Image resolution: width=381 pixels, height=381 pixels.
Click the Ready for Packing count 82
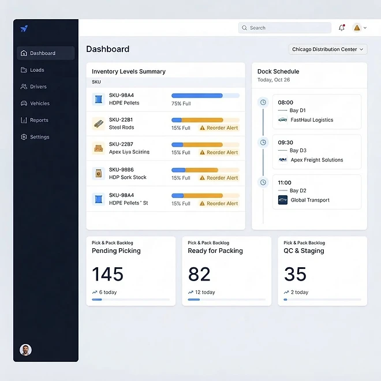click(199, 274)
